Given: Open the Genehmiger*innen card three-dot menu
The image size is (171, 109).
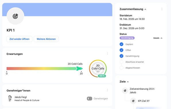Looking at the screenshot, I should 108,90.
